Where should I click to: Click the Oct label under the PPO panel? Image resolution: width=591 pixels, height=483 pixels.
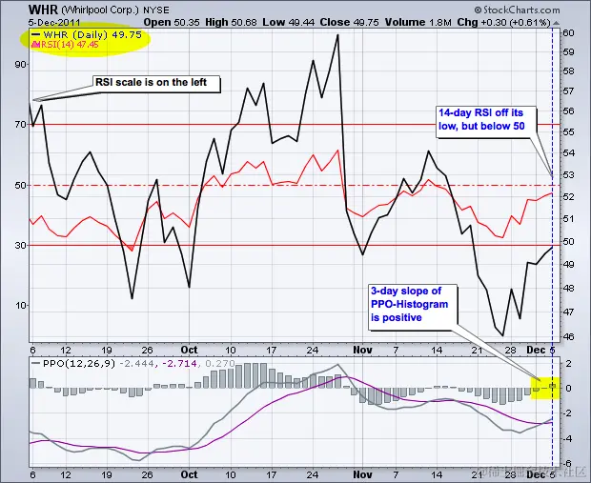pos(189,474)
